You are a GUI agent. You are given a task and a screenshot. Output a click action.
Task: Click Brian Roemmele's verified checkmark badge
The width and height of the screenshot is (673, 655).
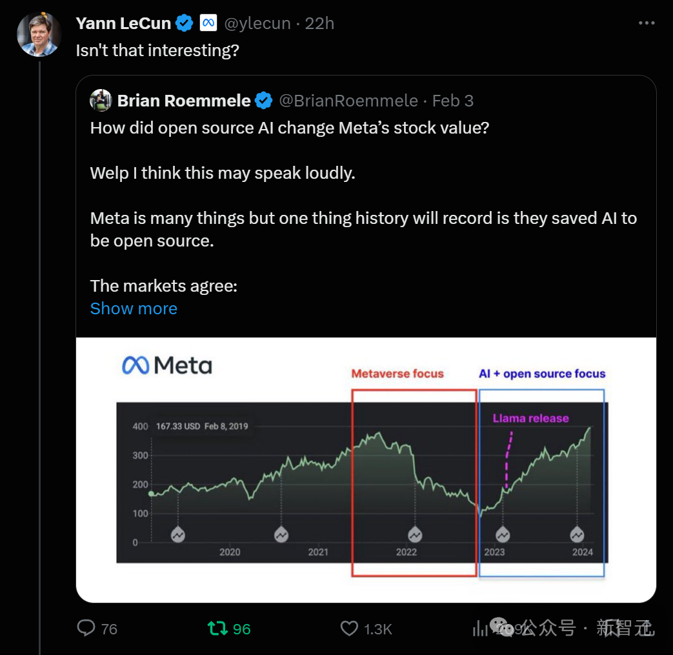[x=263, y=101]
